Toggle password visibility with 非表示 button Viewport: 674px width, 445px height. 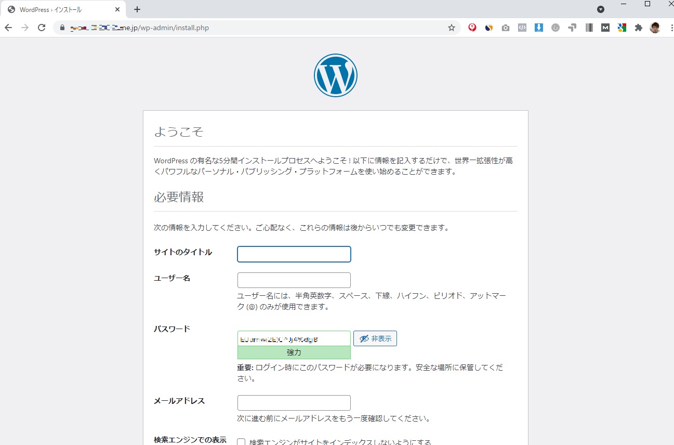[x=375, y=338]
